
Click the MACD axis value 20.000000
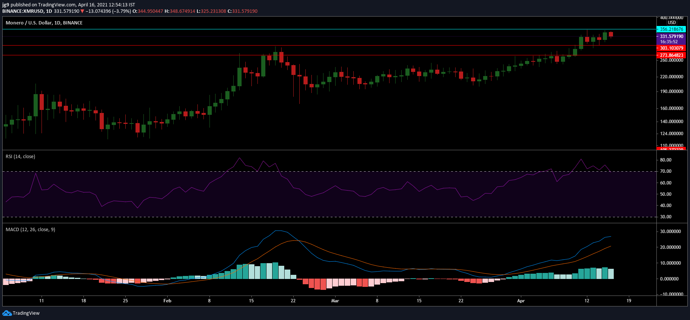(670, 247)
